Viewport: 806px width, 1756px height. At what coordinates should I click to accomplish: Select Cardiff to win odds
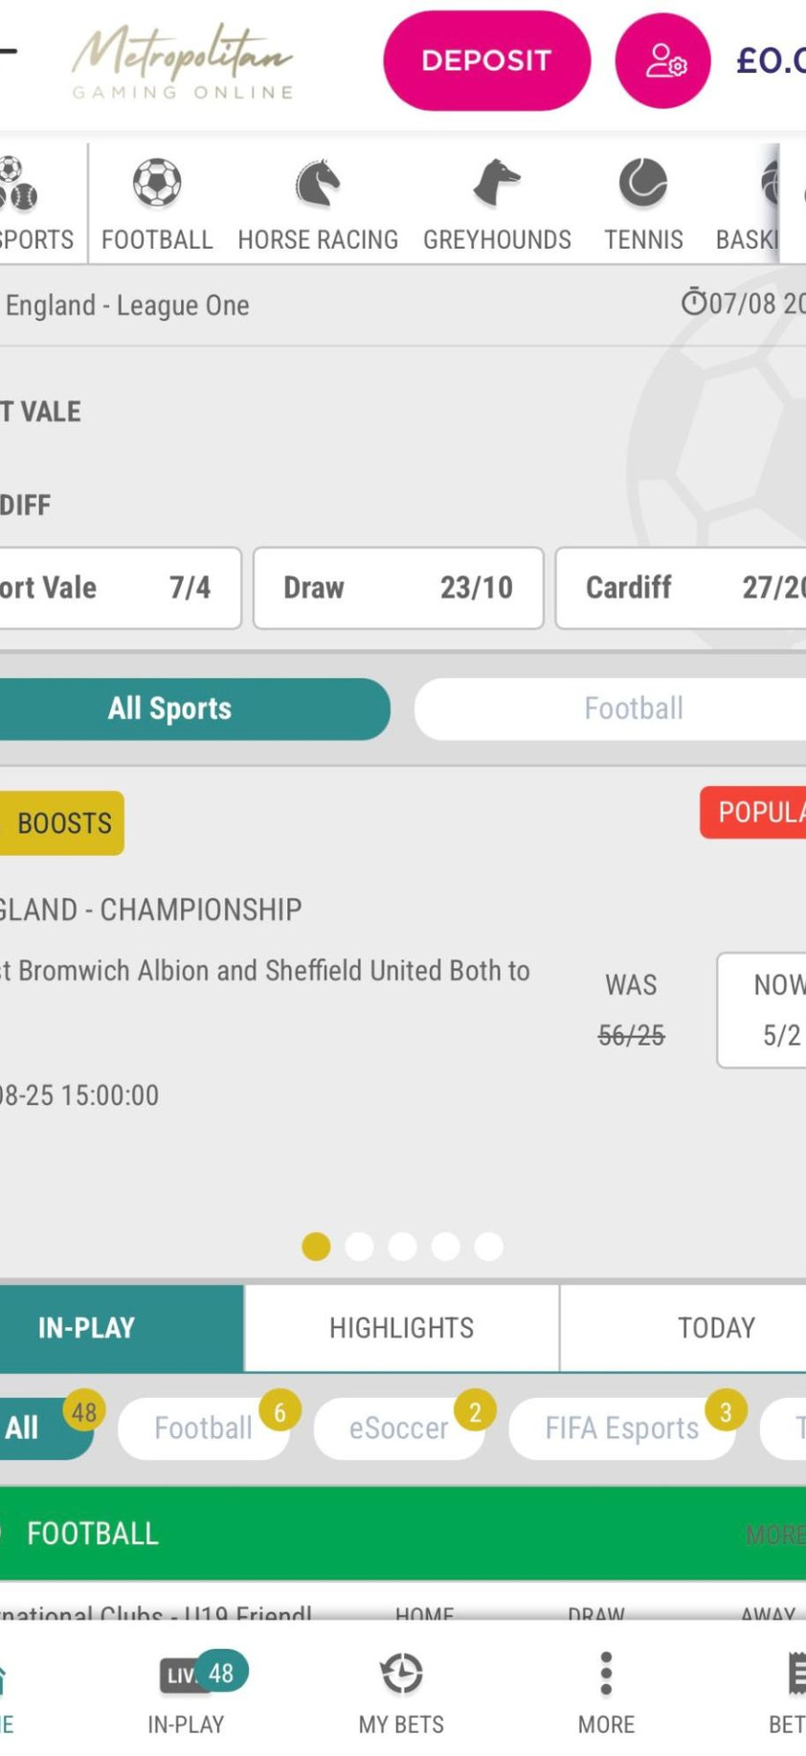682,588
